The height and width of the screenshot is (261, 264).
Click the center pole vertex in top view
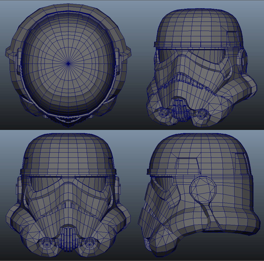(x=68, y=64)
